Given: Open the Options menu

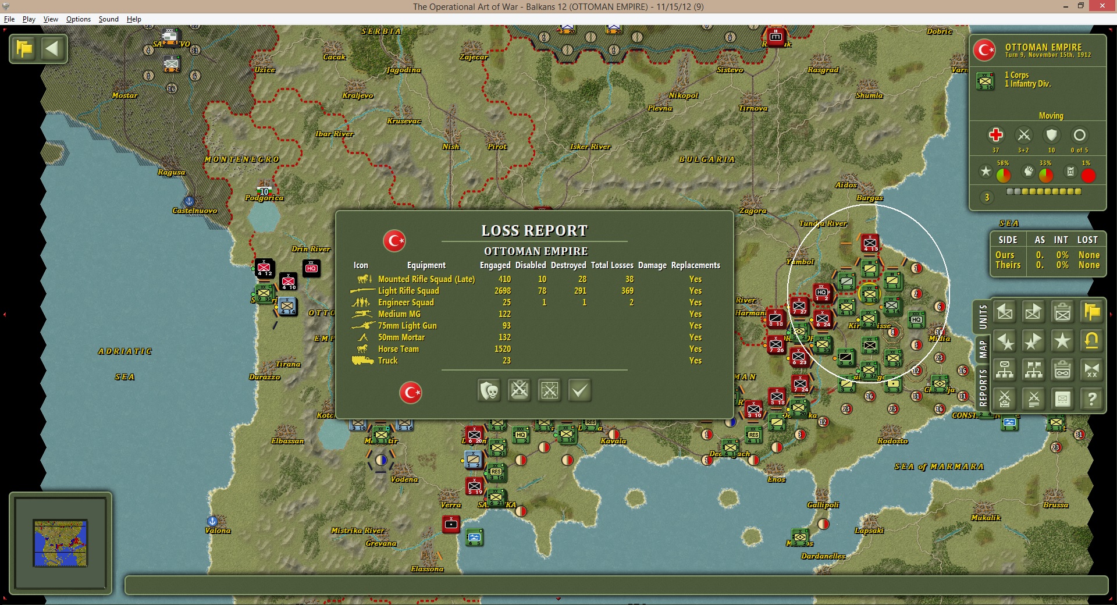Looking at the screenshot, I should (79, 19).
